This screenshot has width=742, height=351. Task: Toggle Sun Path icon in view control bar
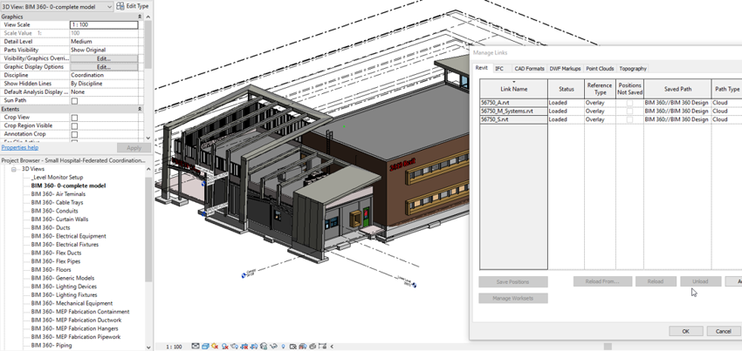coord(215,347)
